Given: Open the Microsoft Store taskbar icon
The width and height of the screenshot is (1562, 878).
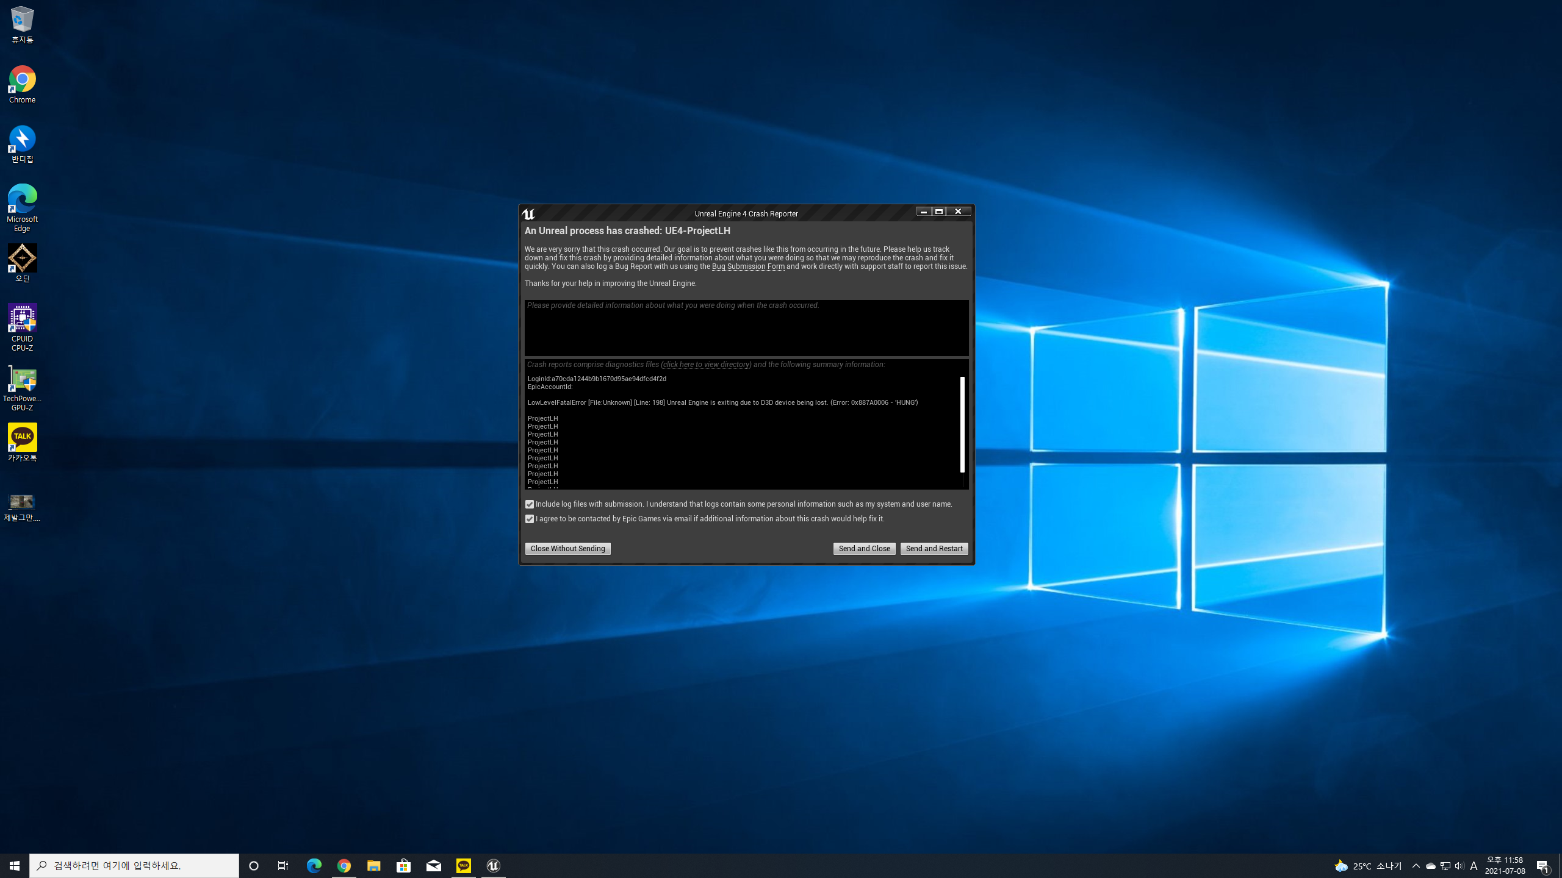Looking at the screenshot, I should click(x=403, y=865).
